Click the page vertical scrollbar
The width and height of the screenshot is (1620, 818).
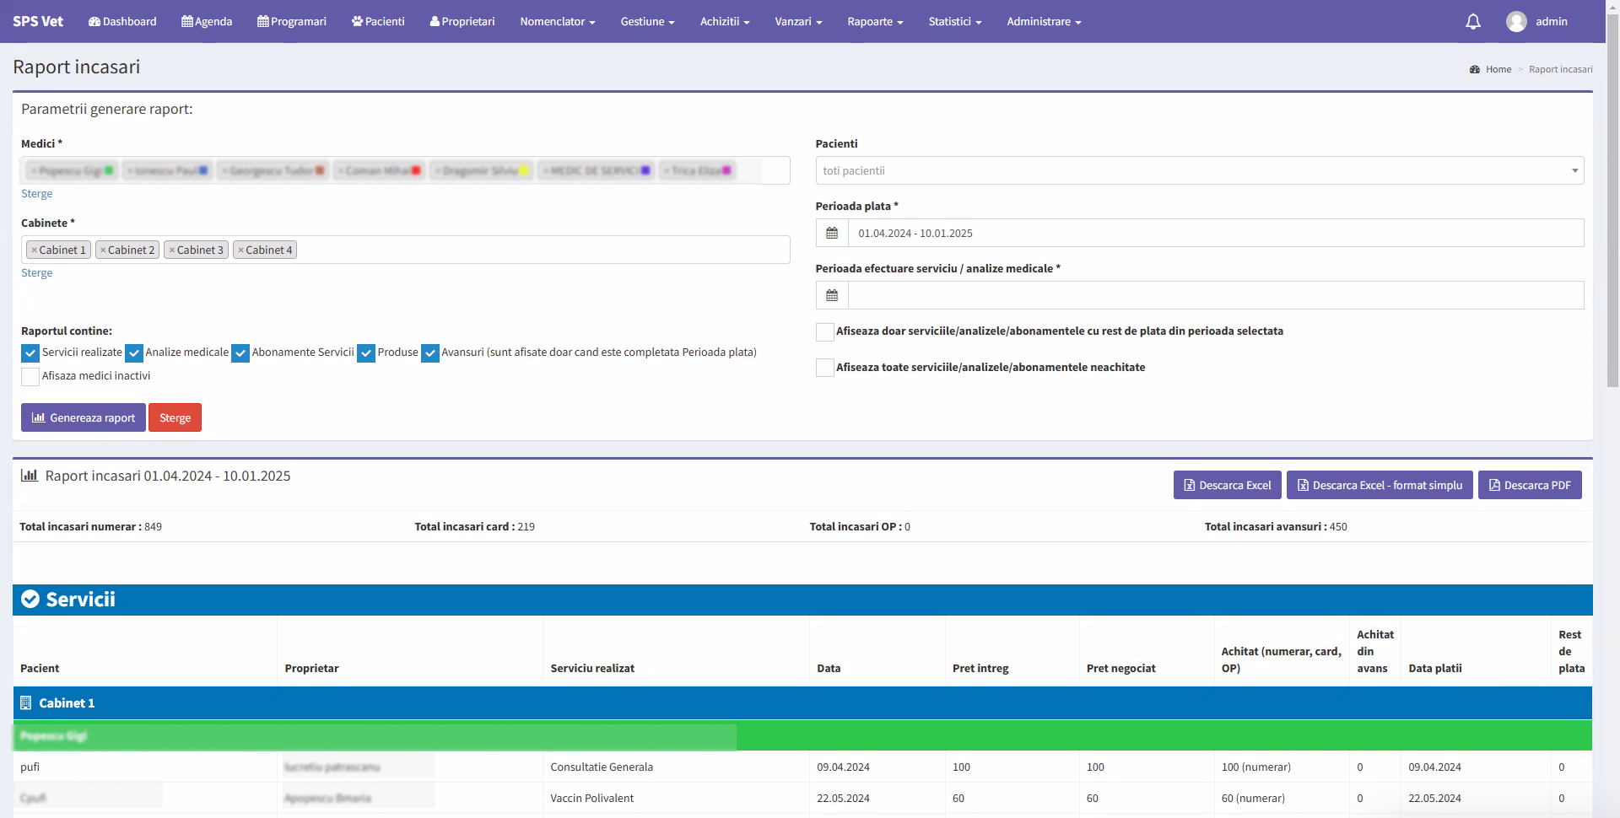pos(1612,211)
